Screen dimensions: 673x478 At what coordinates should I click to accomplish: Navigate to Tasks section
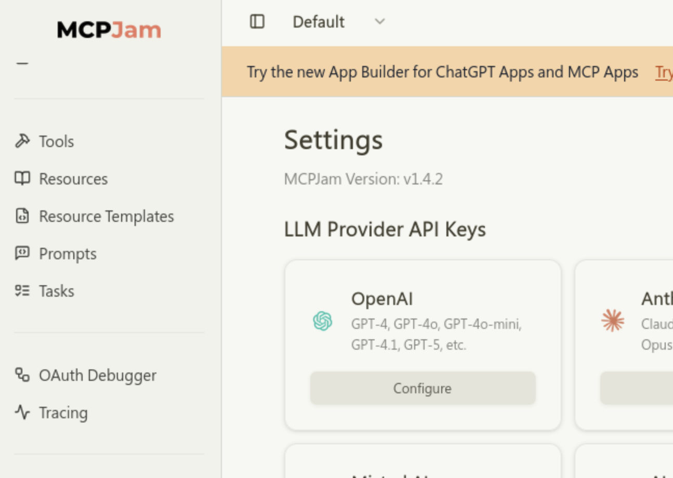click(109, 290)
